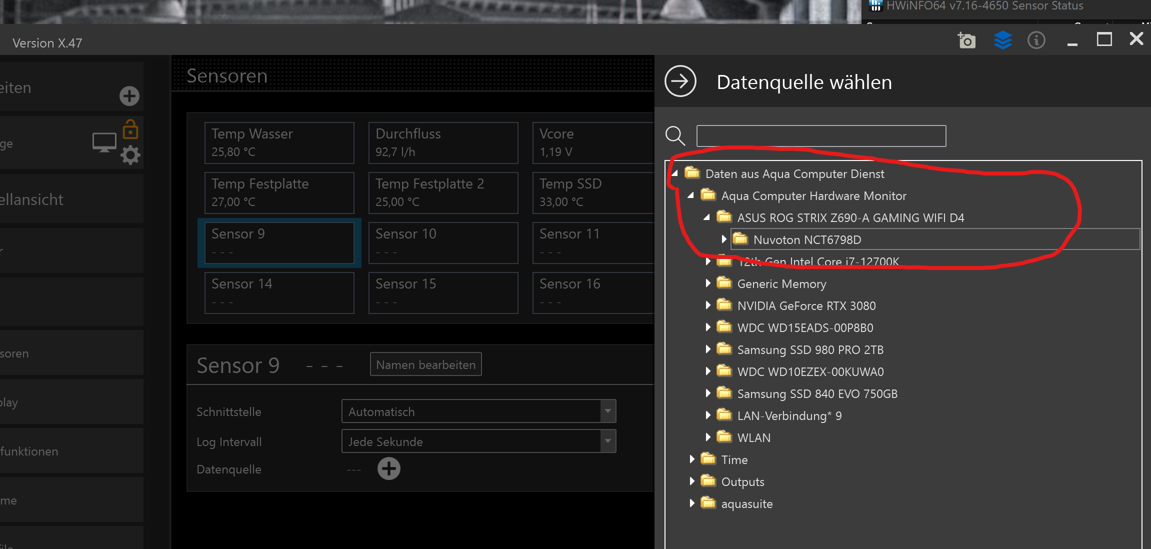Click the data source search input field

[821, 136]
